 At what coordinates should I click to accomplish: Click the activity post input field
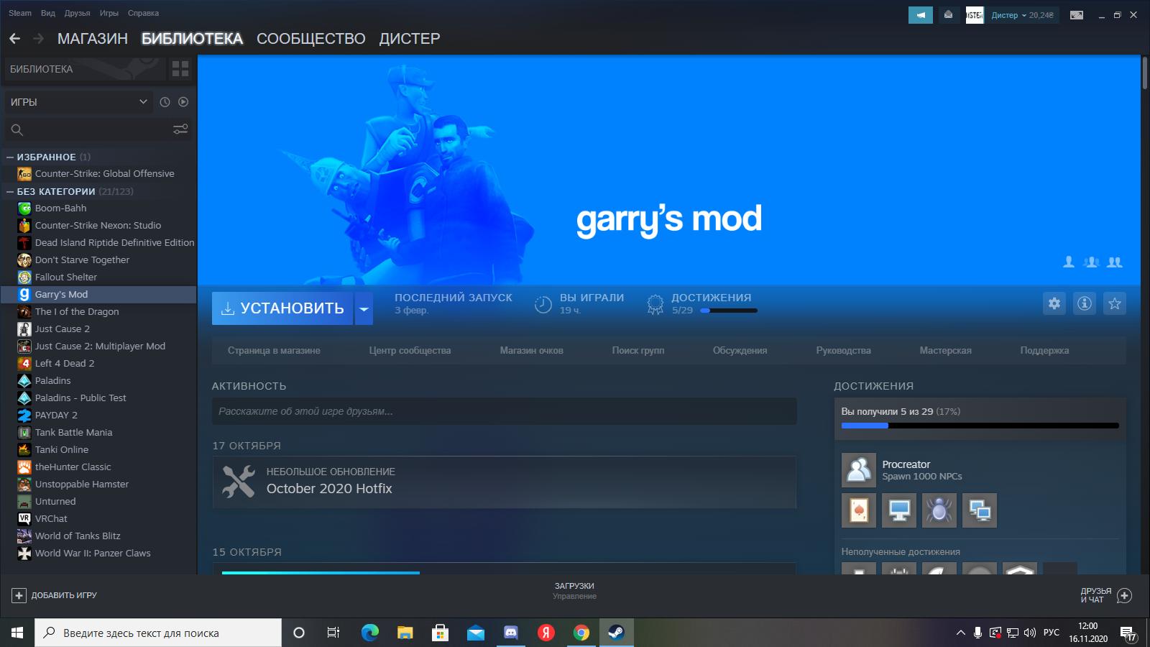click(504, 411)
